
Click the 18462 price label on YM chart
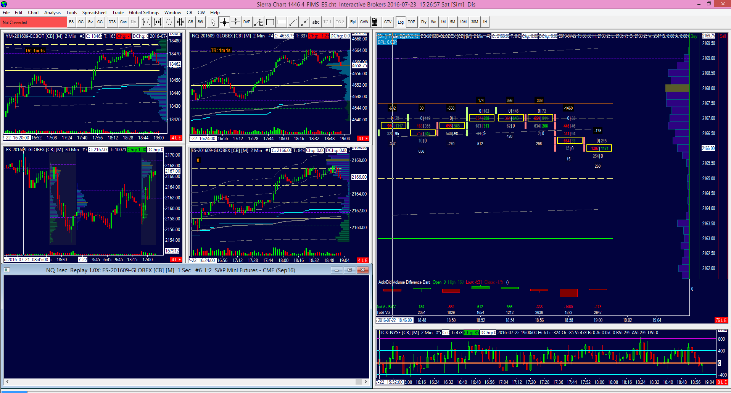click(175, 64)
